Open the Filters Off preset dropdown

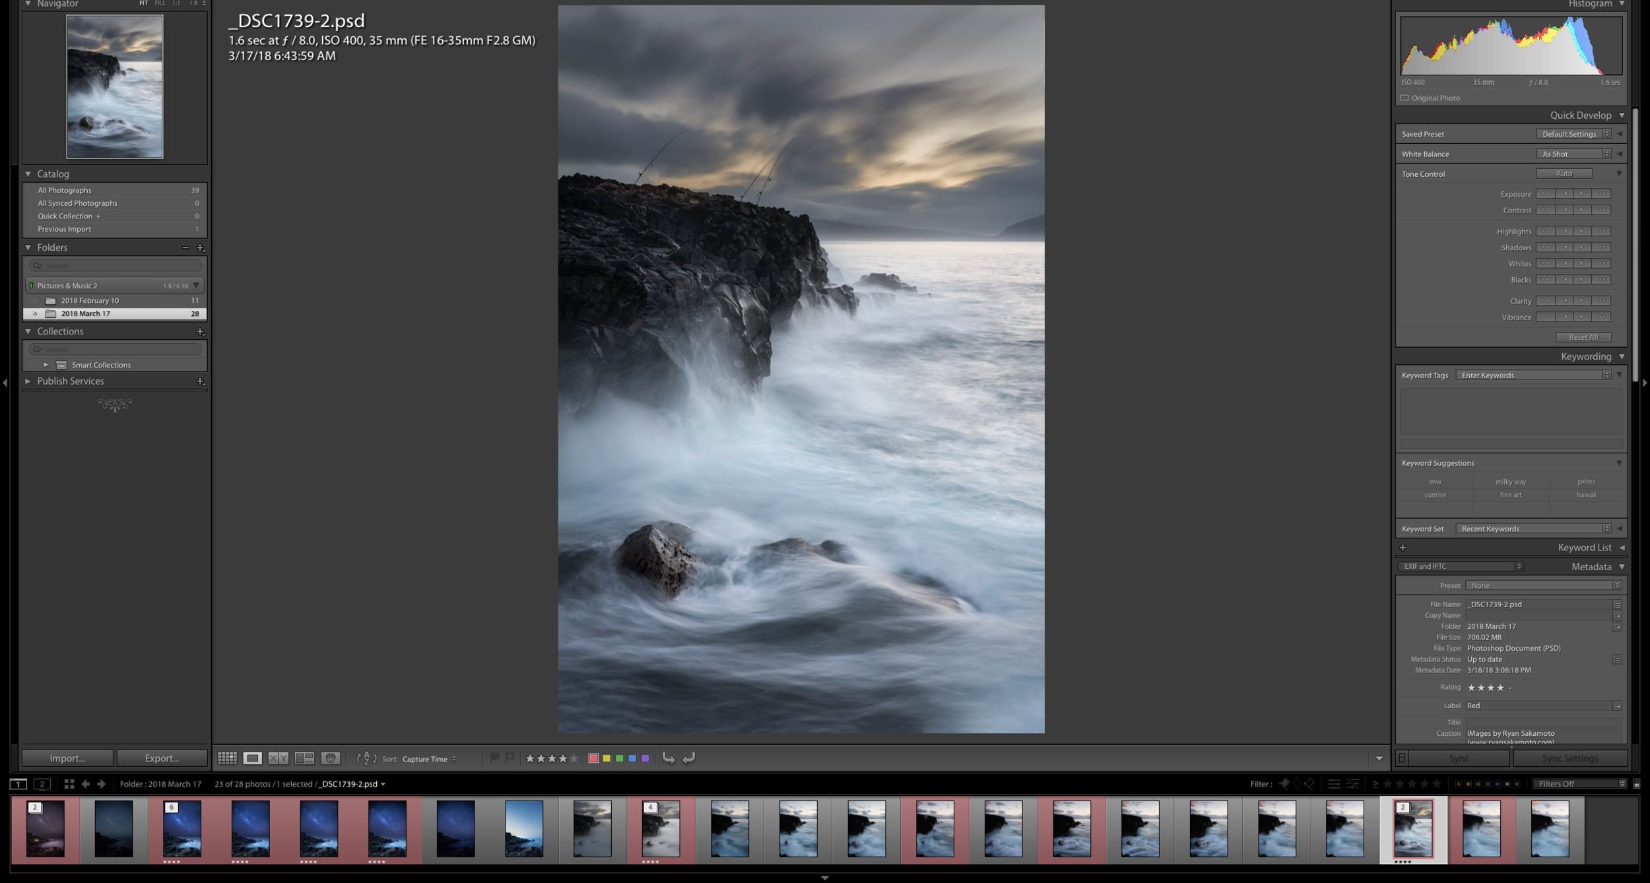[x=1579, y=784]
